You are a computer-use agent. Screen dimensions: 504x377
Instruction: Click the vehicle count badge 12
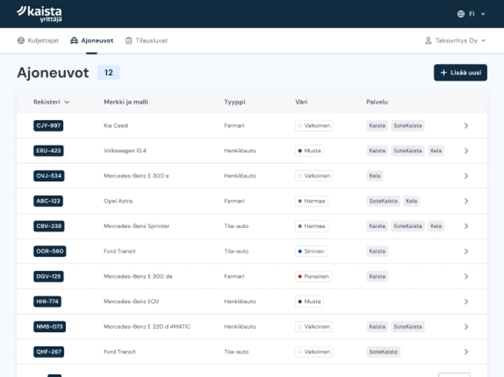[109, 73]
